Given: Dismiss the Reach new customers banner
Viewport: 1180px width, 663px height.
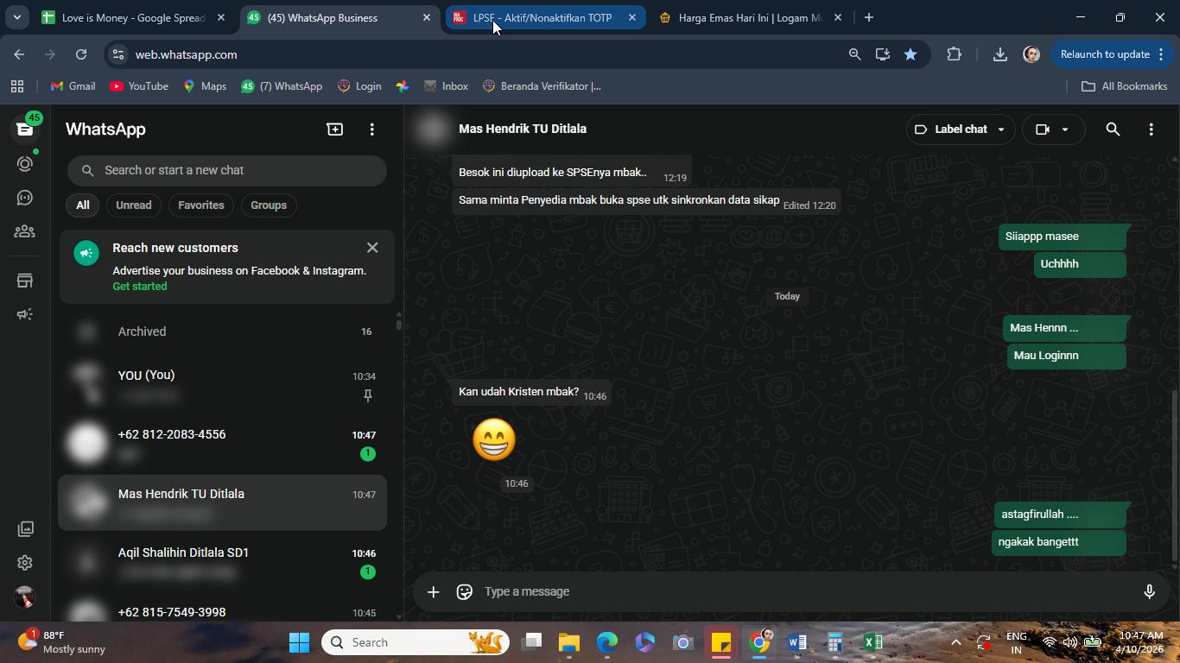Looking at the screenshot, I should tap(372, 248).
